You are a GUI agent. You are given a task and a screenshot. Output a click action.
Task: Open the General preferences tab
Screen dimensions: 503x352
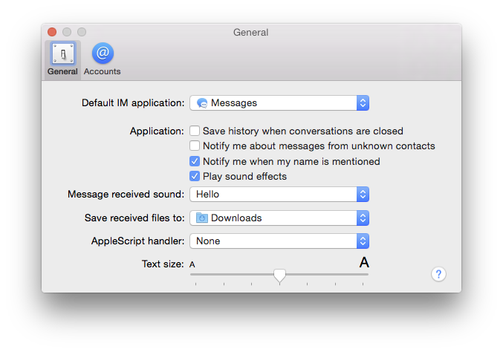pyautogui.click(x=62, y=59)
